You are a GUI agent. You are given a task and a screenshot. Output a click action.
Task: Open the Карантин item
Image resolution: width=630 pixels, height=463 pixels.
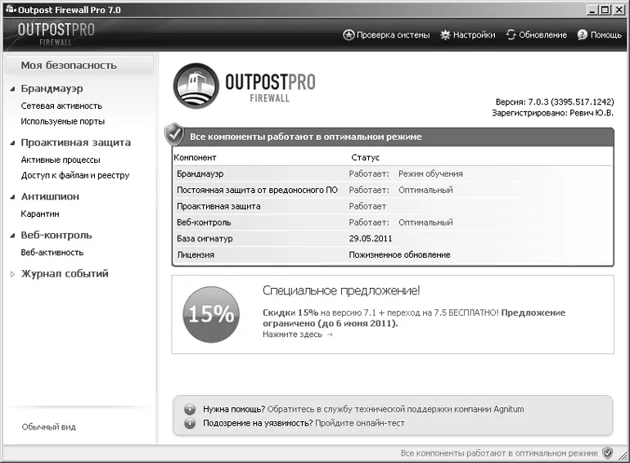[40, 214]
